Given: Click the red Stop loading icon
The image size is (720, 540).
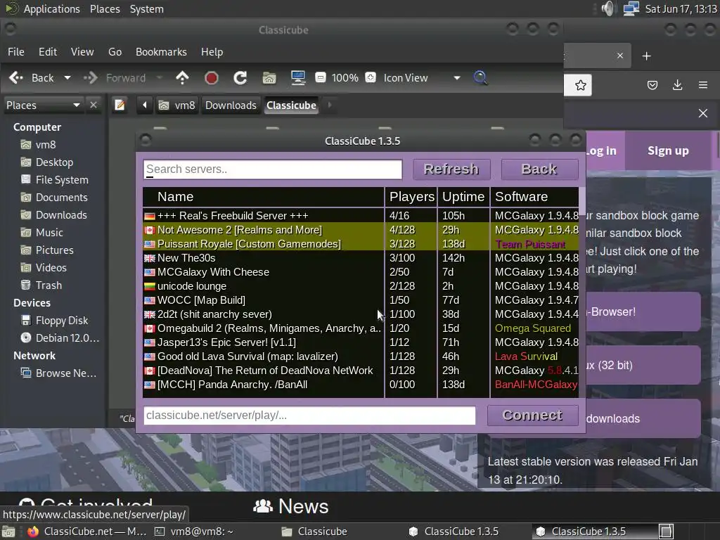Looking at the screenshot, I should [x=211, y=78].
